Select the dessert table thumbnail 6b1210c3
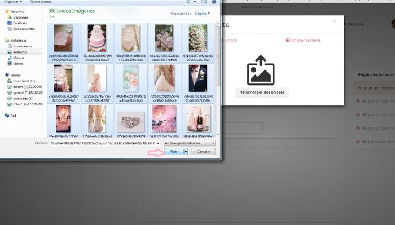The height and width of the screenshot is (225, 395). tap(164, 38)
